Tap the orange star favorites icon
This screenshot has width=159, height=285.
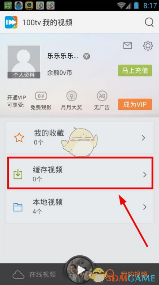[x=19, y=138]
